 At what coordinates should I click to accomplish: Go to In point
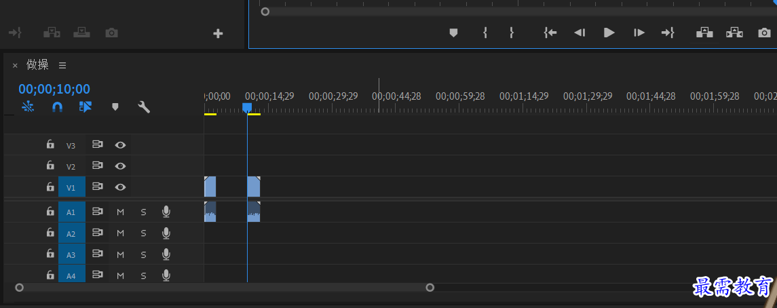tap(550, 33)
